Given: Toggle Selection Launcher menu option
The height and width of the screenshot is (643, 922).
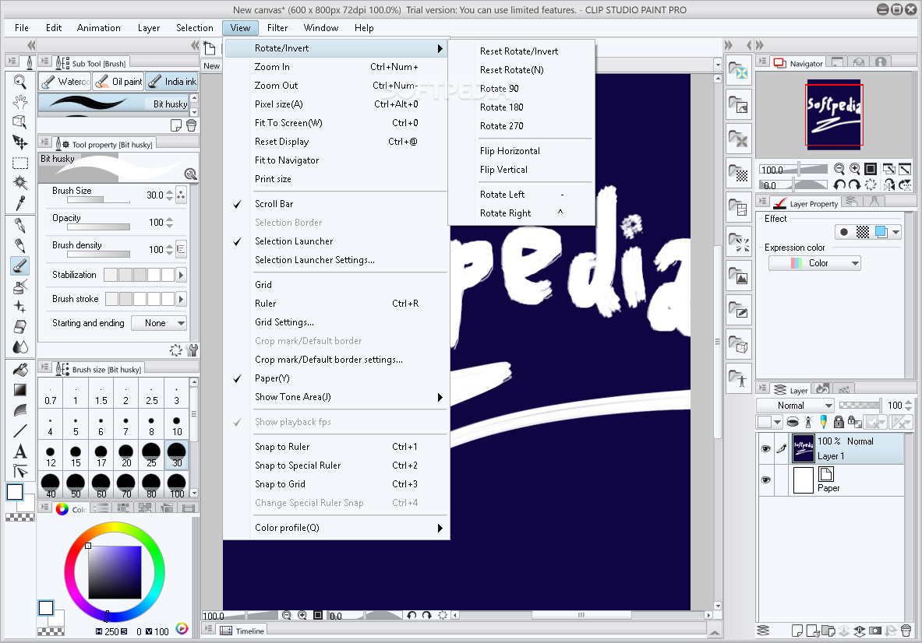Looking at the screenshot, I should pos(335,241).
